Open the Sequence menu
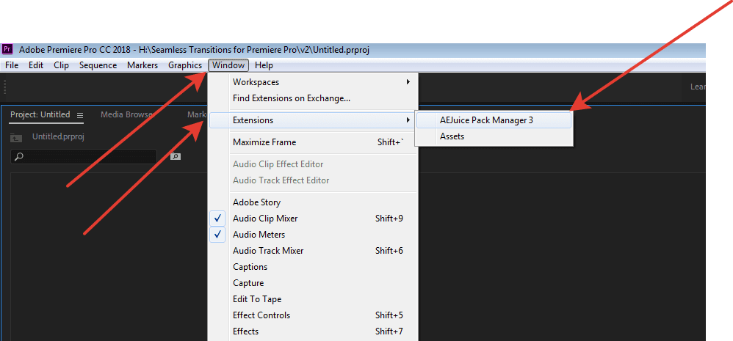The height and width of the screenshot is (341, 733). click(98, 65)
